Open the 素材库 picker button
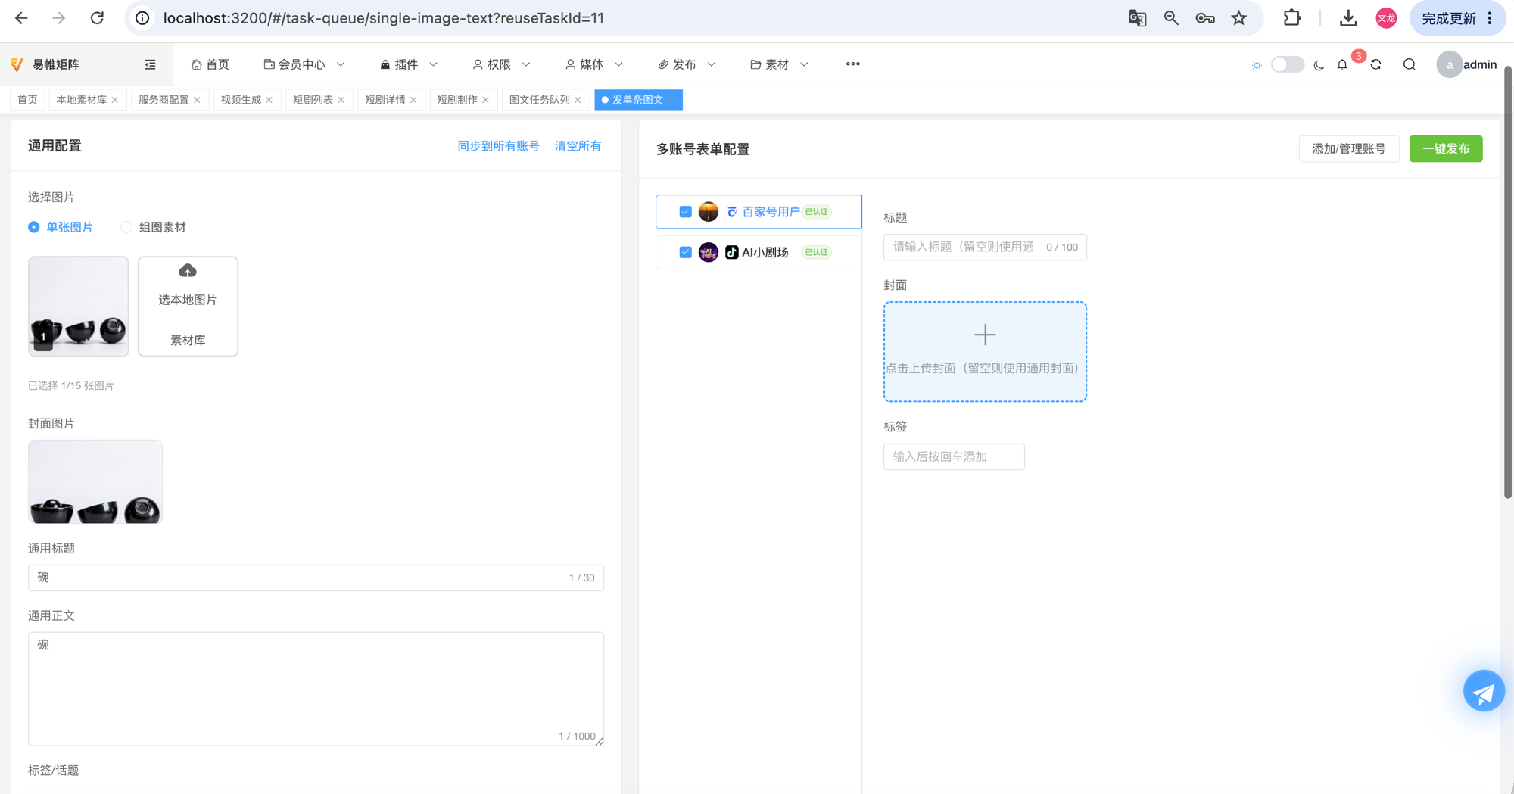This screenshot has width=1514, height=794. (188, 341)
